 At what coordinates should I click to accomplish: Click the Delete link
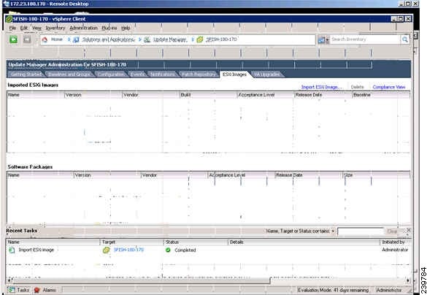(x=357, y=87)
